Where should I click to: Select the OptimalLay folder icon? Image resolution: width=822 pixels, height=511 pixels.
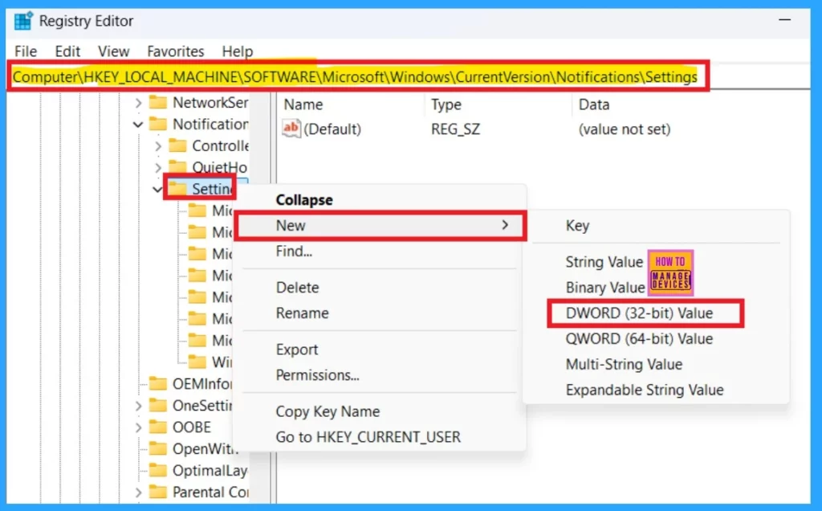click(x=158, y=470)
